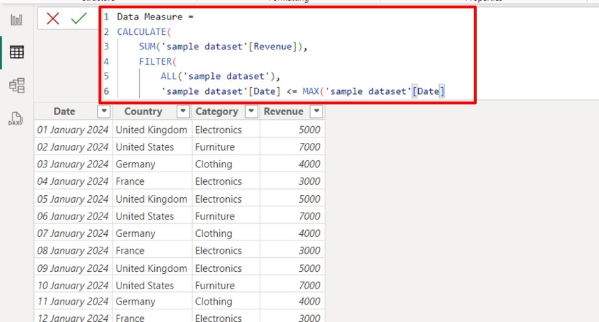Expand the Date column filter dropdown
The image size is (599, 322).
[x=103, y=112]
